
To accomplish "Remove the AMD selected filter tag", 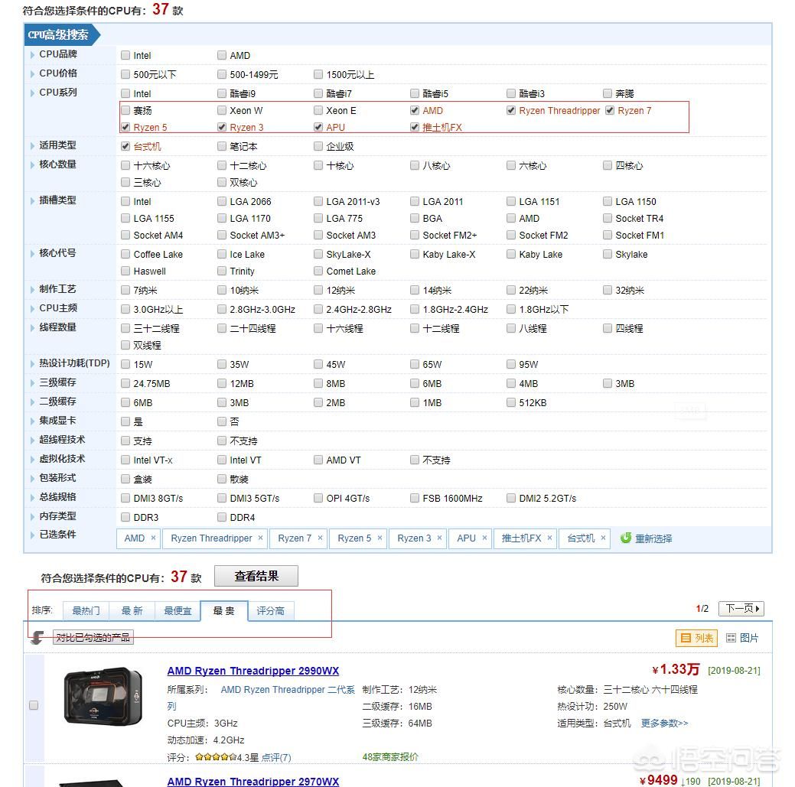I will point(153,538).
